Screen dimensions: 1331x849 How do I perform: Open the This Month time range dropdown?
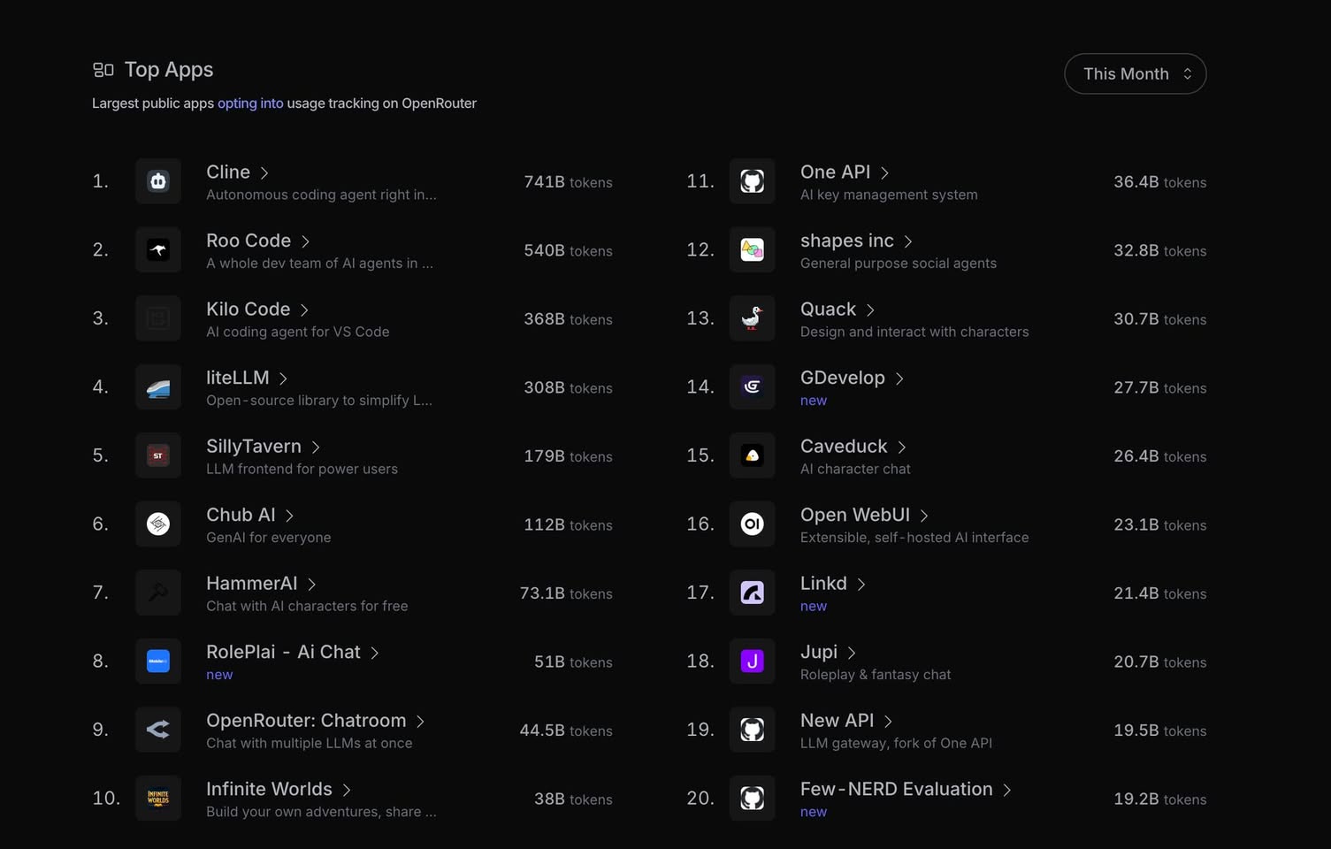click(1135, 74)
